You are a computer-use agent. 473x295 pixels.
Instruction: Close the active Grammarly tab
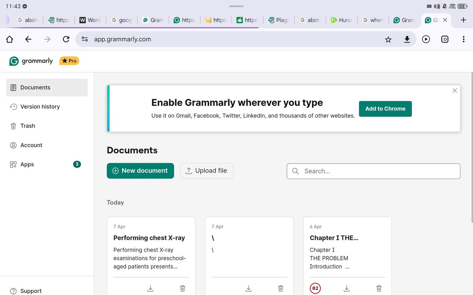point(445,20)
